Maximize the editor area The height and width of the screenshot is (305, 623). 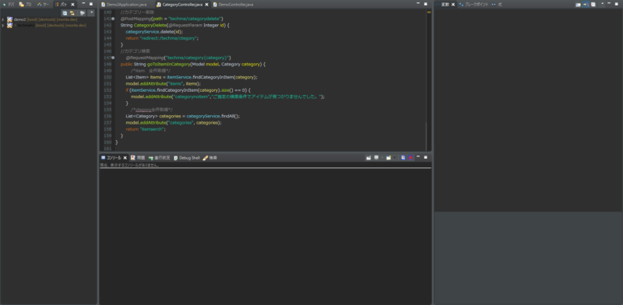click(425, 4)
